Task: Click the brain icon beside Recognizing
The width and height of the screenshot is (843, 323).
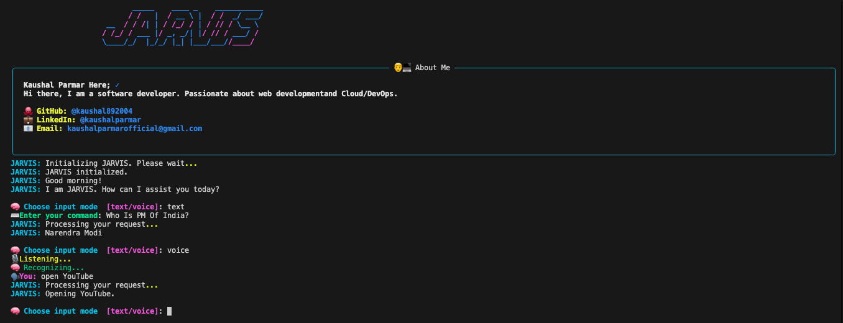Action: click(x=16, y=268)
